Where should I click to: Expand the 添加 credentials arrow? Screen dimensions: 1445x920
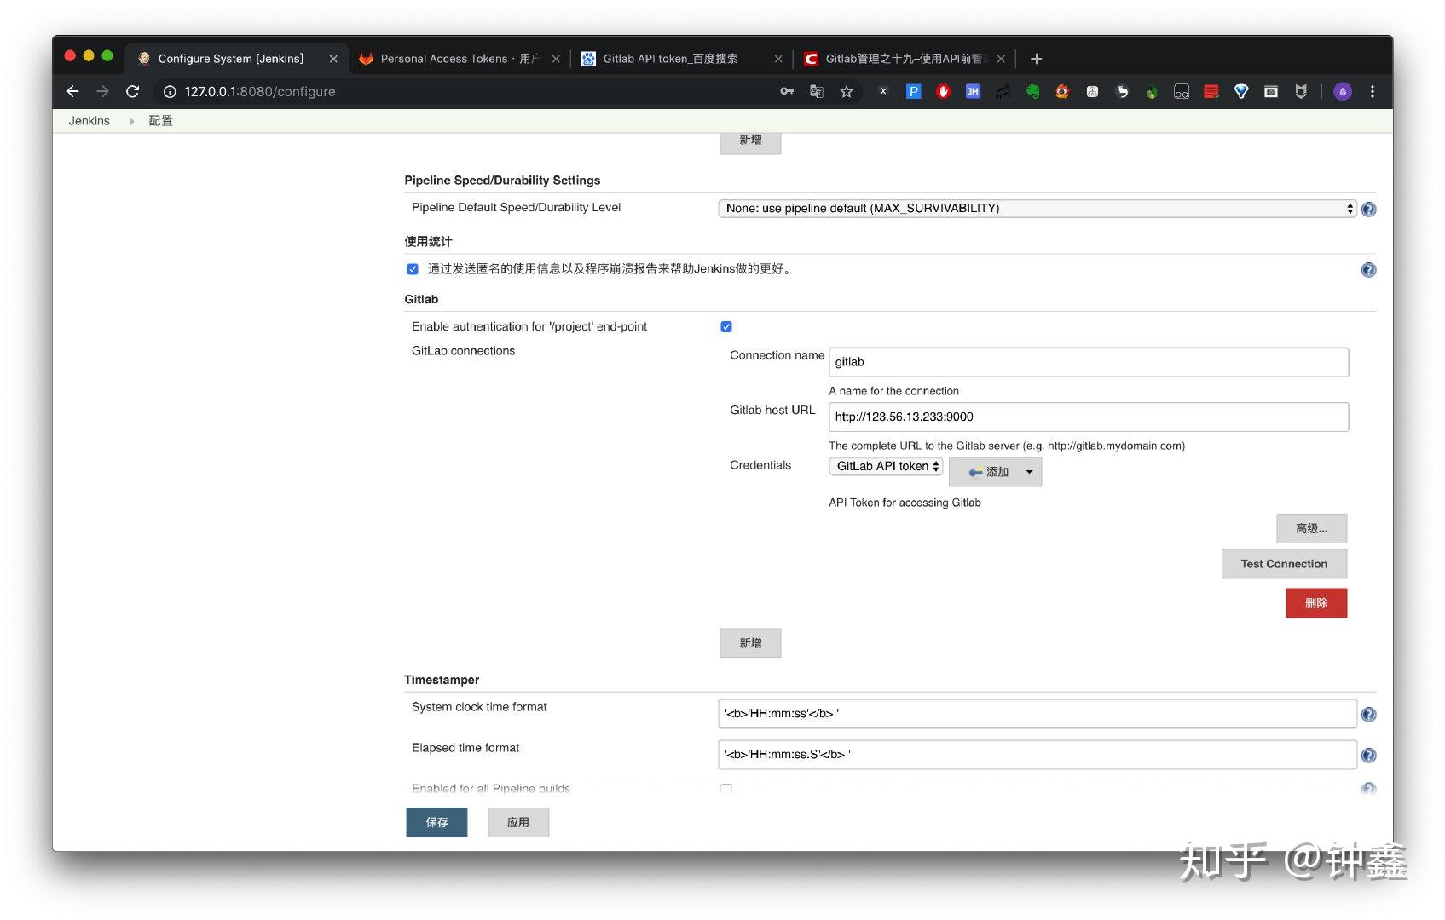click(x=1029, y=472)
